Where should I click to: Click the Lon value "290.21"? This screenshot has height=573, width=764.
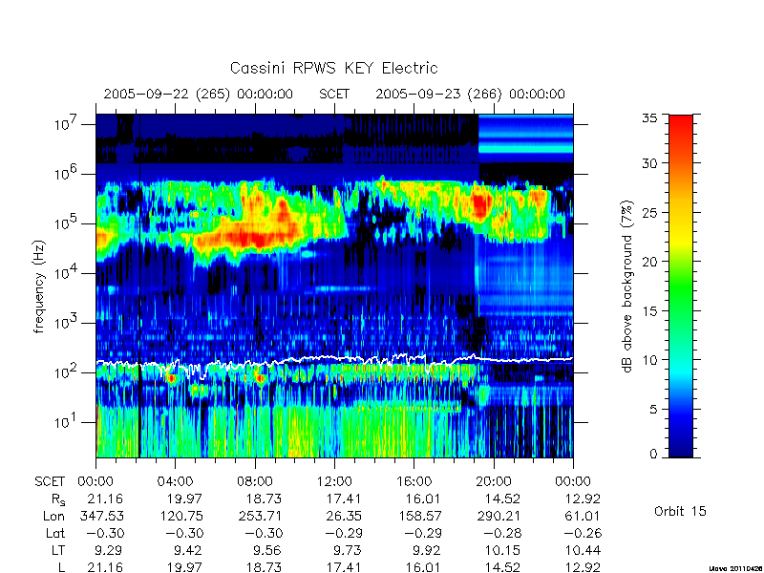click(501, 516)
